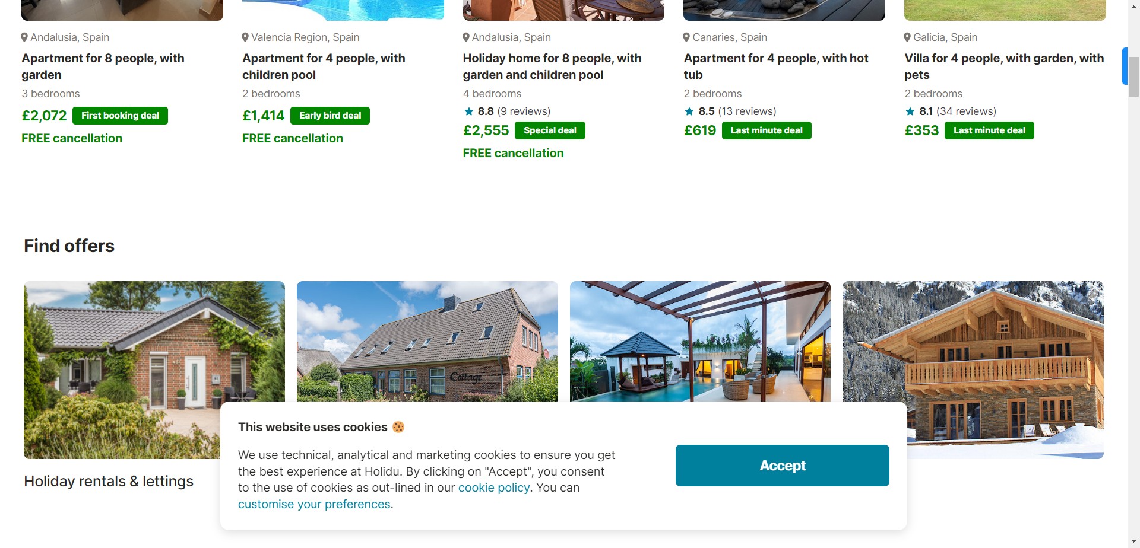Click the star icon beside 8.5 rating
This screenshot has width=1140, height=548.
click(689, 111)
